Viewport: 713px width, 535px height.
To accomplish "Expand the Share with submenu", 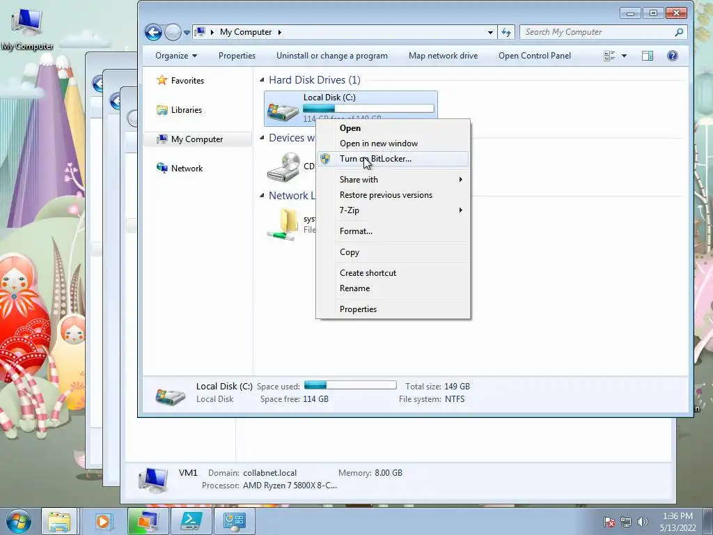I will point(393,180).
